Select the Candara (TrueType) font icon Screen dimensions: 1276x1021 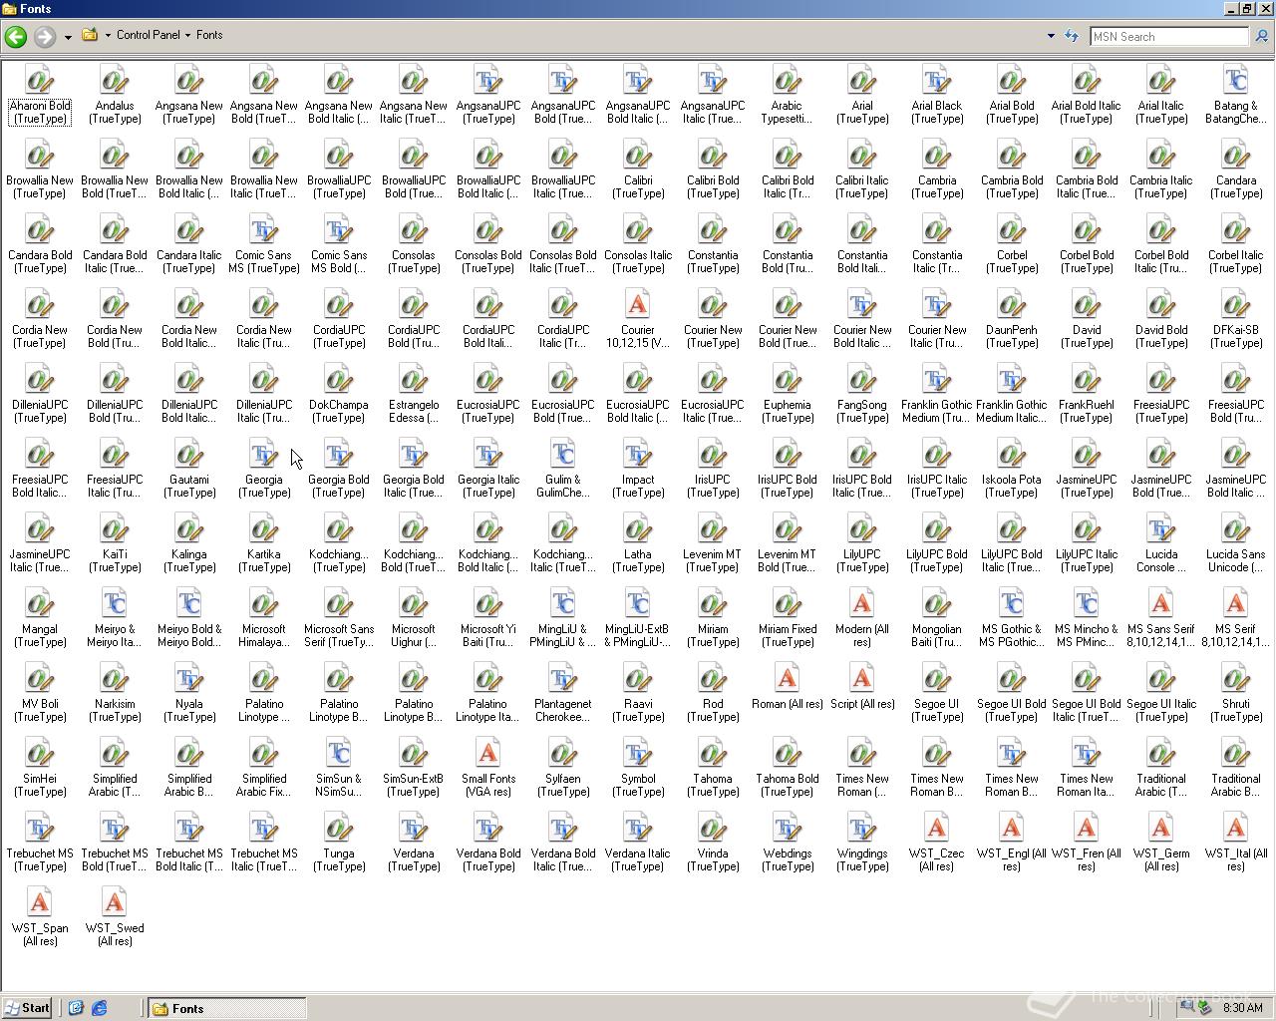point(1236,155)
